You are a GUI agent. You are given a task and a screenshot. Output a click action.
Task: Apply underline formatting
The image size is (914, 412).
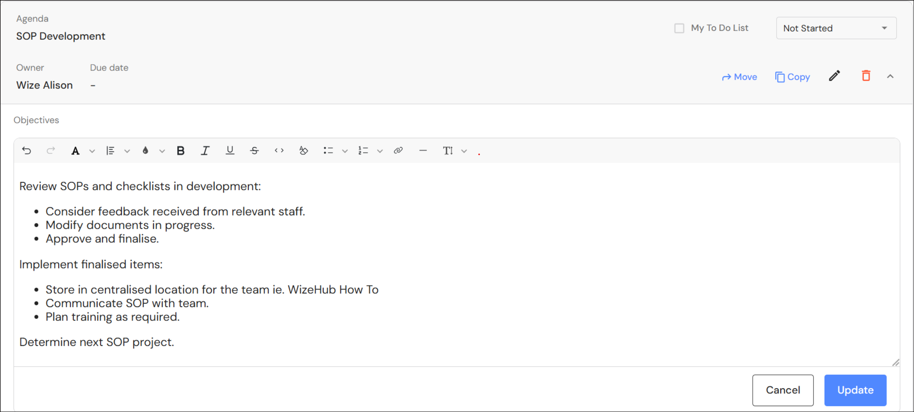pyautogui.click(x=230, y=151)
